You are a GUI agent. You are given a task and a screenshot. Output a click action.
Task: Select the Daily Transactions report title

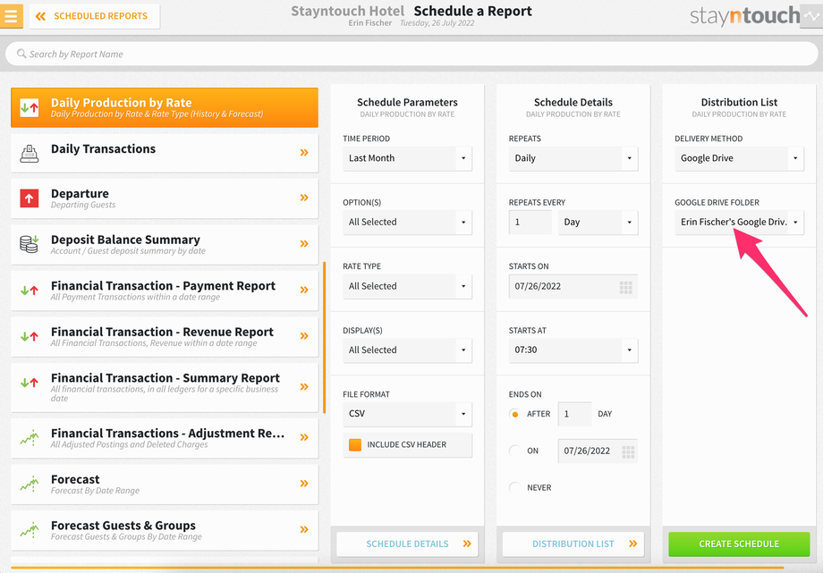click(104, 149)
